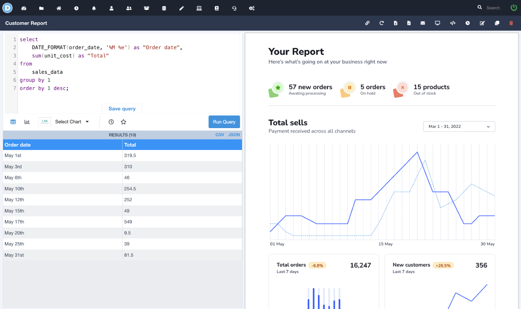Edit the report via pencil-square icon

click(482, 23)
